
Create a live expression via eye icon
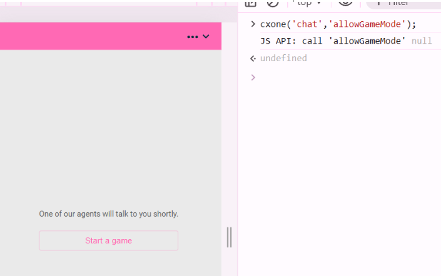[x=345, y=2]
